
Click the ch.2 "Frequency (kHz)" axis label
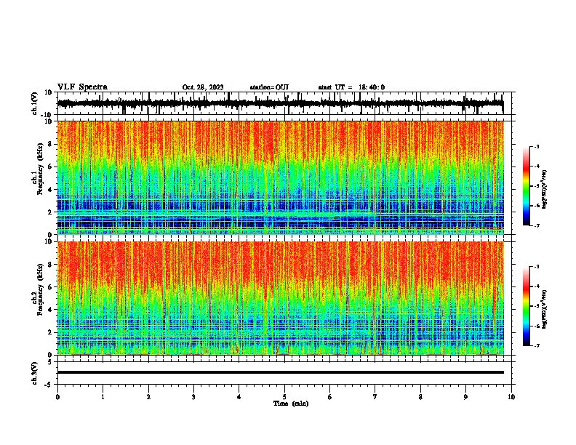click(x=40, y=289)
